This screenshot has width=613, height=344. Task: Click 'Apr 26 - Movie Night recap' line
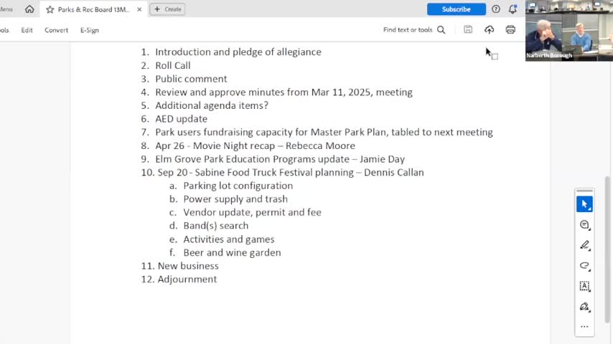click(x=256, y=145)
